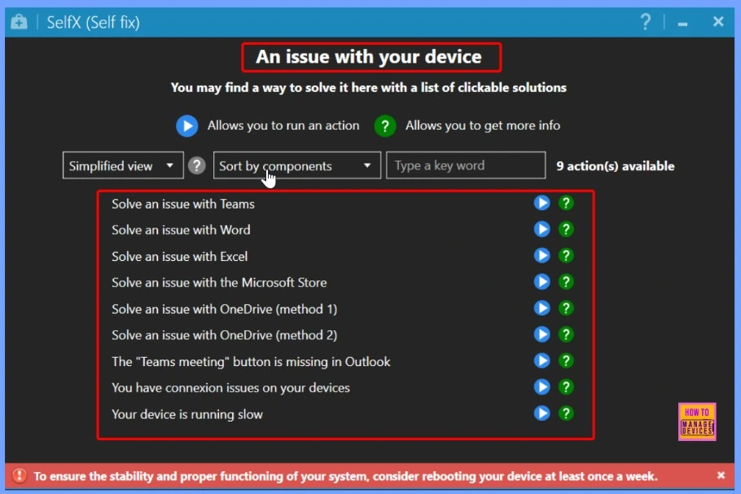Click the "9 action(s) available" label
The height and width of the screenshot is (494, 741).
pyautogui.click(x=616, y=166)
